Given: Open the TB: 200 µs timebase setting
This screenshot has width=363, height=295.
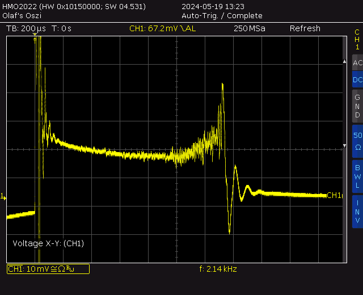Looking at the screenshot, I should pyautogui.click(x=26, y=28).
